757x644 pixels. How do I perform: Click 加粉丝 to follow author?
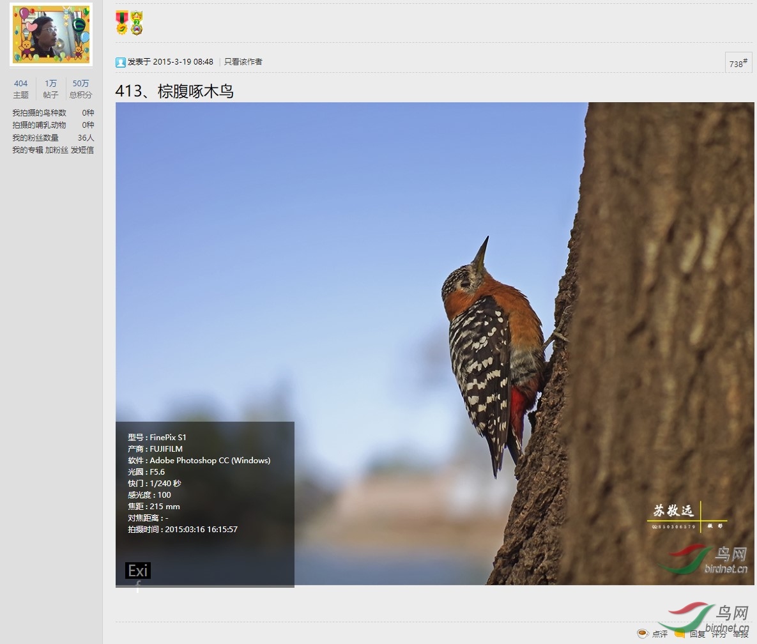click(x=56, y=150)
